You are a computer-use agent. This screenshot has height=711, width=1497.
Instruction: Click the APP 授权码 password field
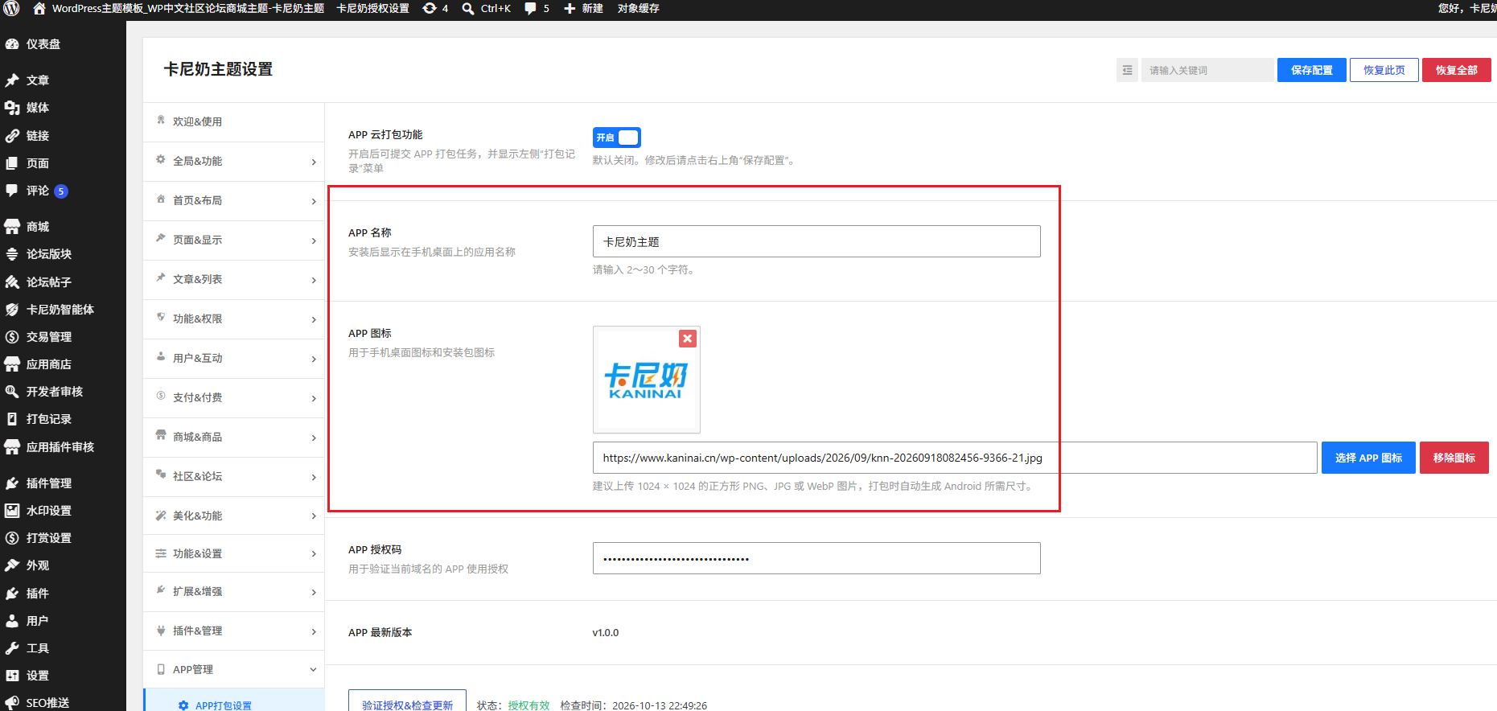[816, 558]
